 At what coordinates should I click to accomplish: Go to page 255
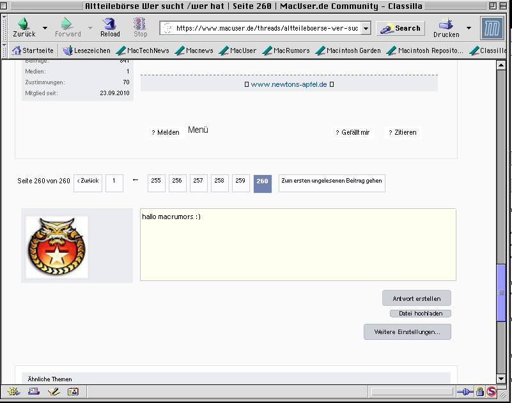(156, 183)
